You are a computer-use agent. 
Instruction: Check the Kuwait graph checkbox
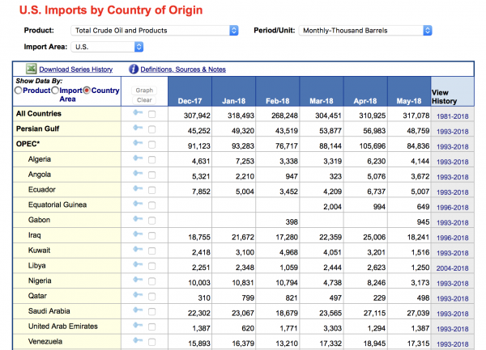152,251
